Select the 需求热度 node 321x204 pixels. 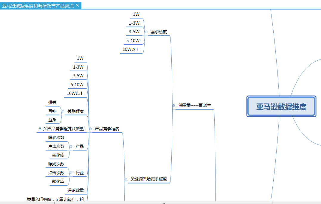click(159, 32)
